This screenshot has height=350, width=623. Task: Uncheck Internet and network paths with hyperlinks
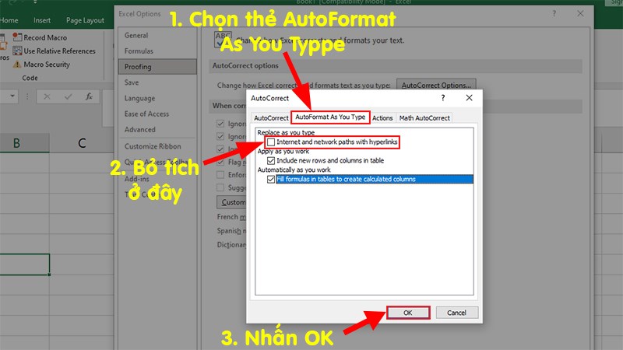271,142
